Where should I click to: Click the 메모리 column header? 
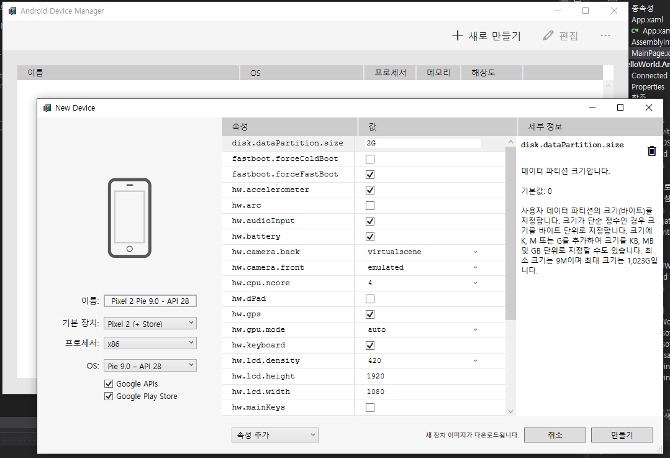[438, 73]
